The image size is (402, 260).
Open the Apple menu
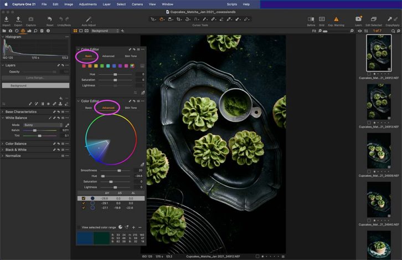(6, 4)
